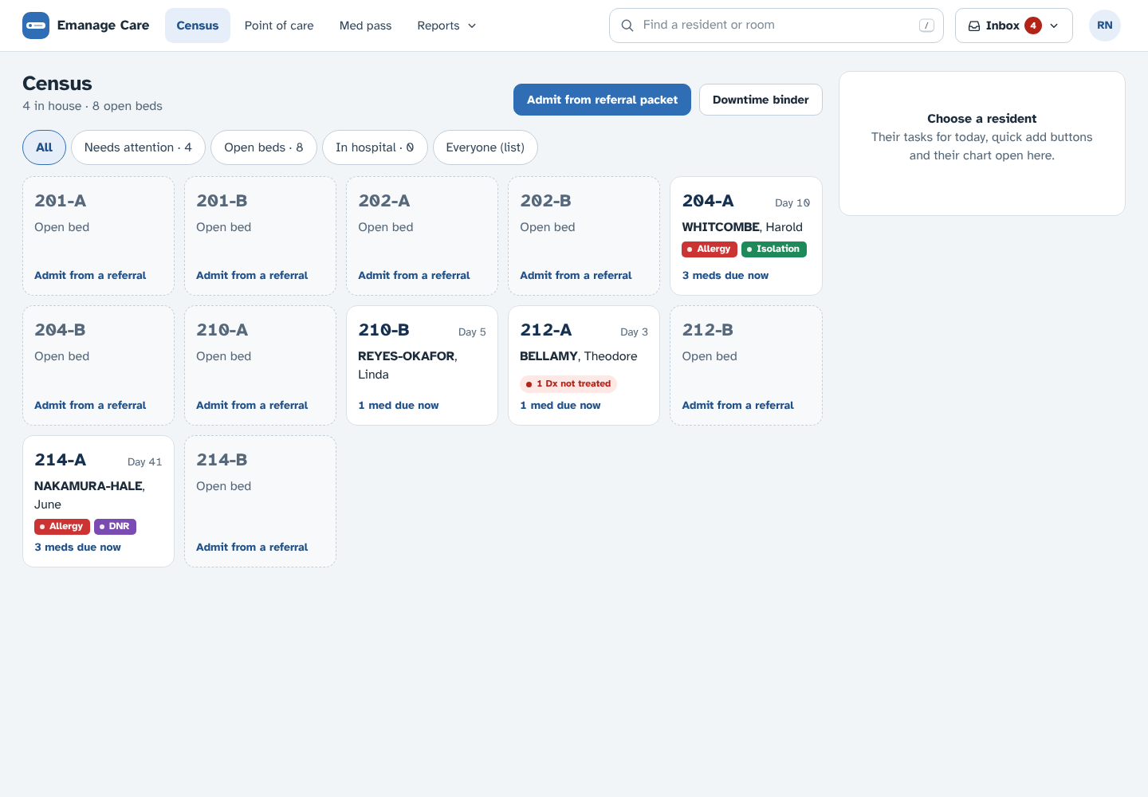This screenshot has width=1148, height=797.
Task: Click June Nakamura-Hale's Allergy badge
Action: pyautogui.click(x=62, y=527)
